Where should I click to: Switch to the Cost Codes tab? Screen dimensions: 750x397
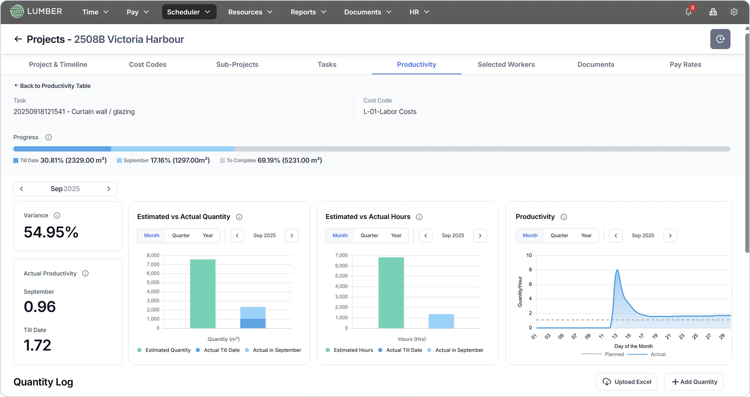coord(147,64)
